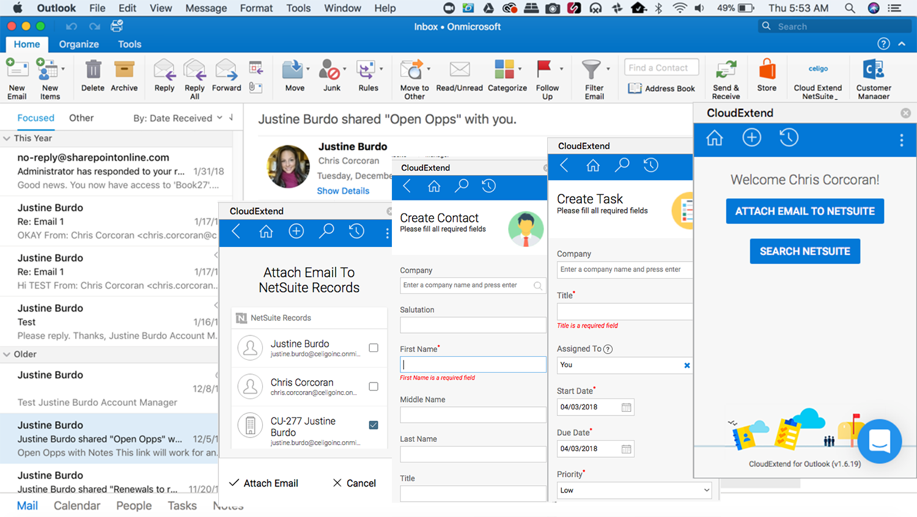
Task: Uncheck the CU-277 Justine Burdo record
Action: (374, 425)
